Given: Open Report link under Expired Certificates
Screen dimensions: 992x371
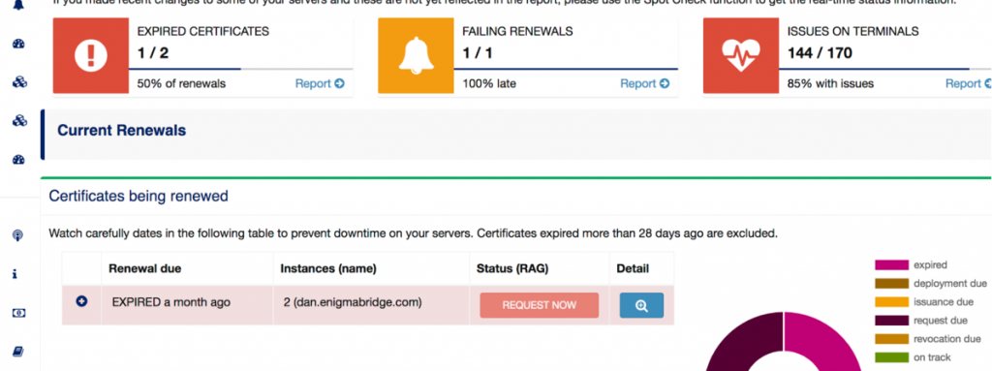Looking at the screenshot, I should (320, 83).
